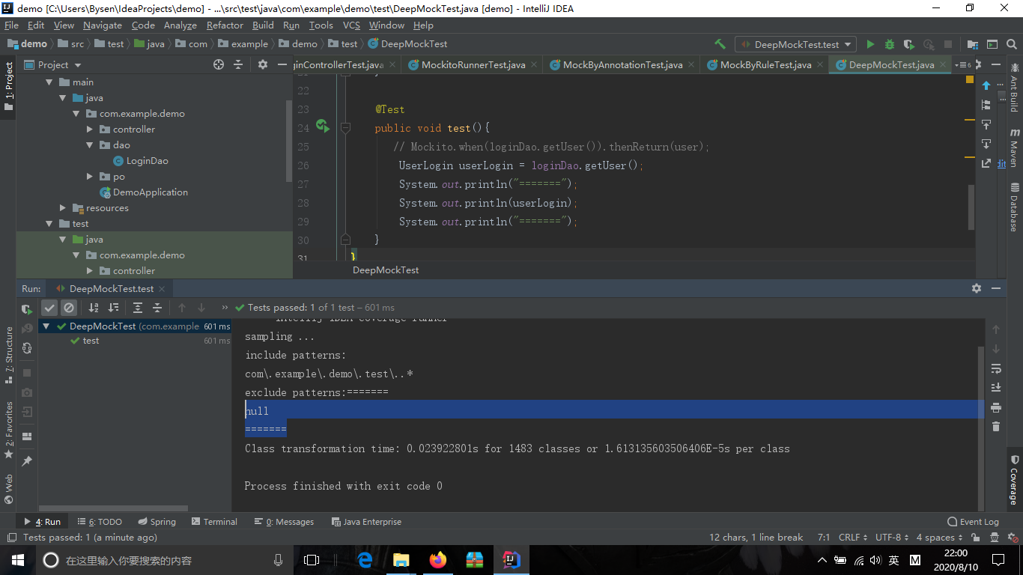1023x575 pixels.
Task: Build project with the hammer icon
Action: tap(720, 43)
